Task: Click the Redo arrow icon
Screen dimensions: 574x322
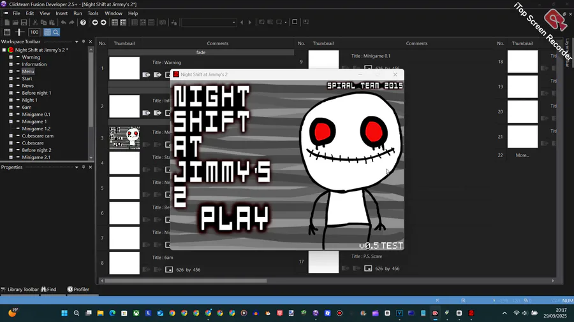Action: [71, 22]
